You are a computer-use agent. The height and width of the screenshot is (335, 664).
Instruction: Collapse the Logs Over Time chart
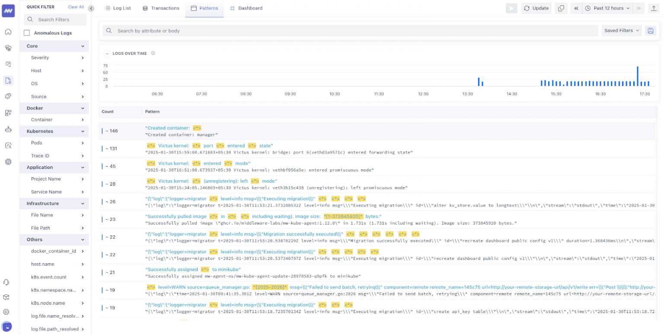point(107,54)
